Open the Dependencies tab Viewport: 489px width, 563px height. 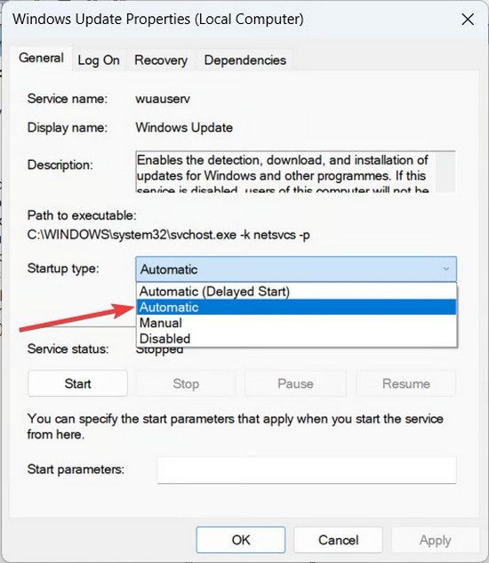click(x=244, y=60)
